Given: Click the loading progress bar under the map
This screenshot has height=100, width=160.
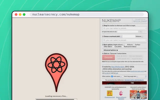Looking at the screenshot, I should pos(56,99).
